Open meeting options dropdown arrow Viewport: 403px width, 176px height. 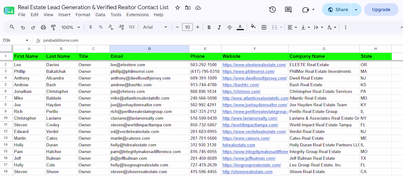pos(313,10)
